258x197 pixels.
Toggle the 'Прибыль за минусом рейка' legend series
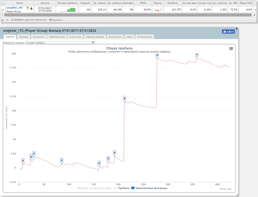pyautogui.click(x=93, y=188)
